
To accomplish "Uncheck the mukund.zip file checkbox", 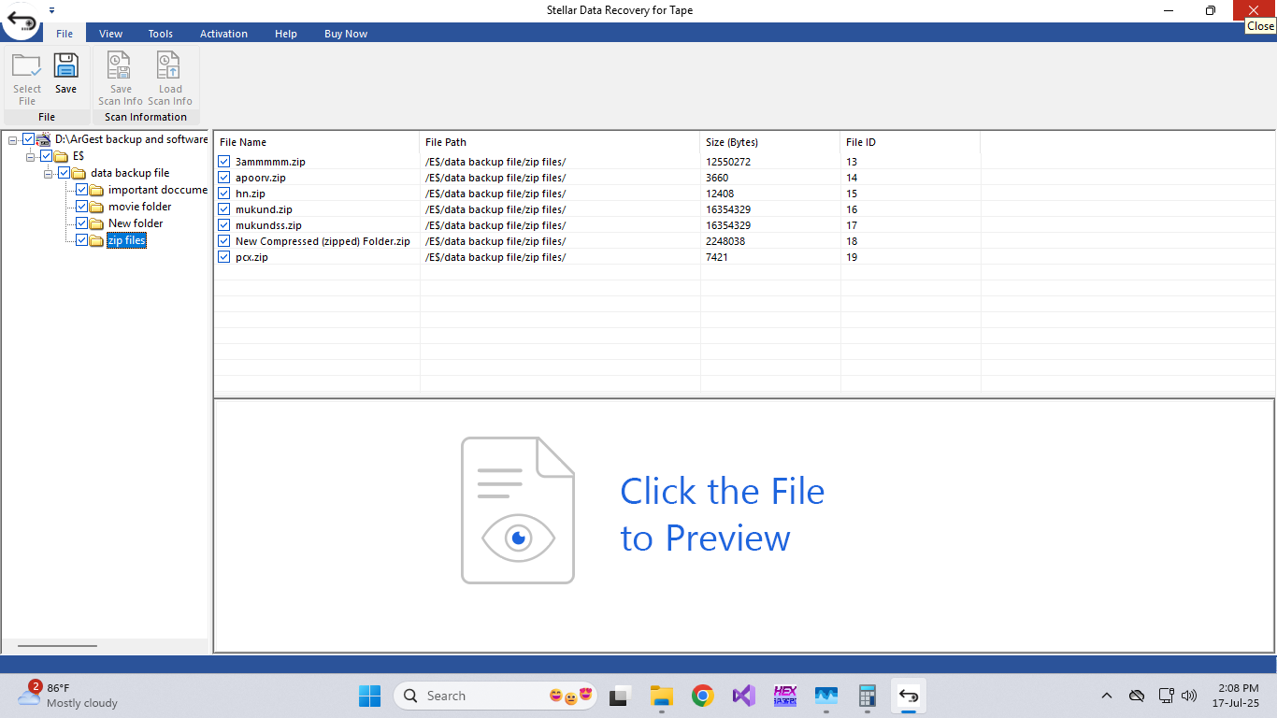I will [x=224, y=209].
